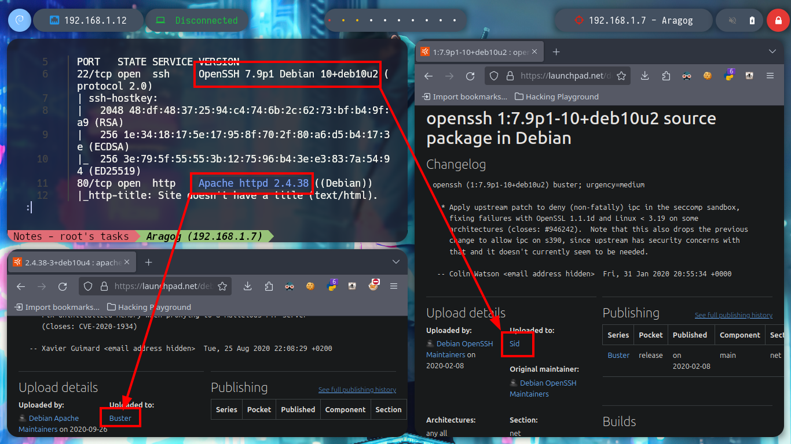Open downloads in openssh browser window
Viewport: 791px width, 444px height.
[645, 76]
